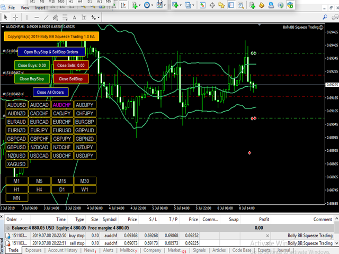The width and height of the screenshot is (339, 254).
Task: Toggle the Market Watch window
Action: pyautogui.click(x=202, y=5)
